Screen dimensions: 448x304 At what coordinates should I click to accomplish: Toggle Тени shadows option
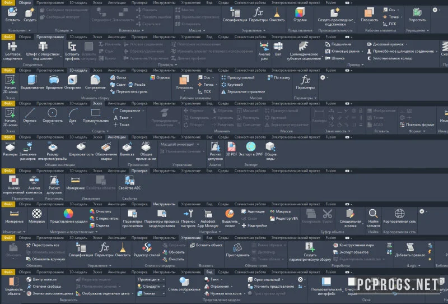pyautogui.click(x=212, y=279)
